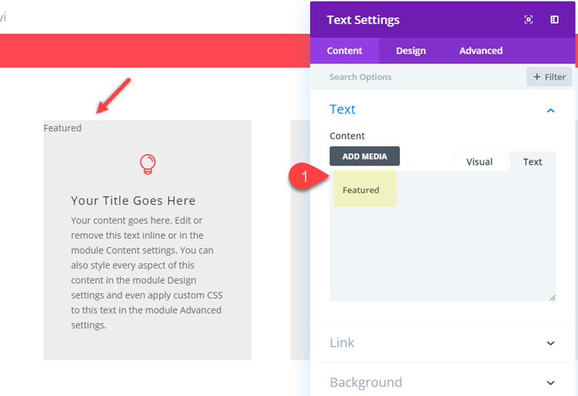Switch the editor to Visual mode

tap(479, 162)
